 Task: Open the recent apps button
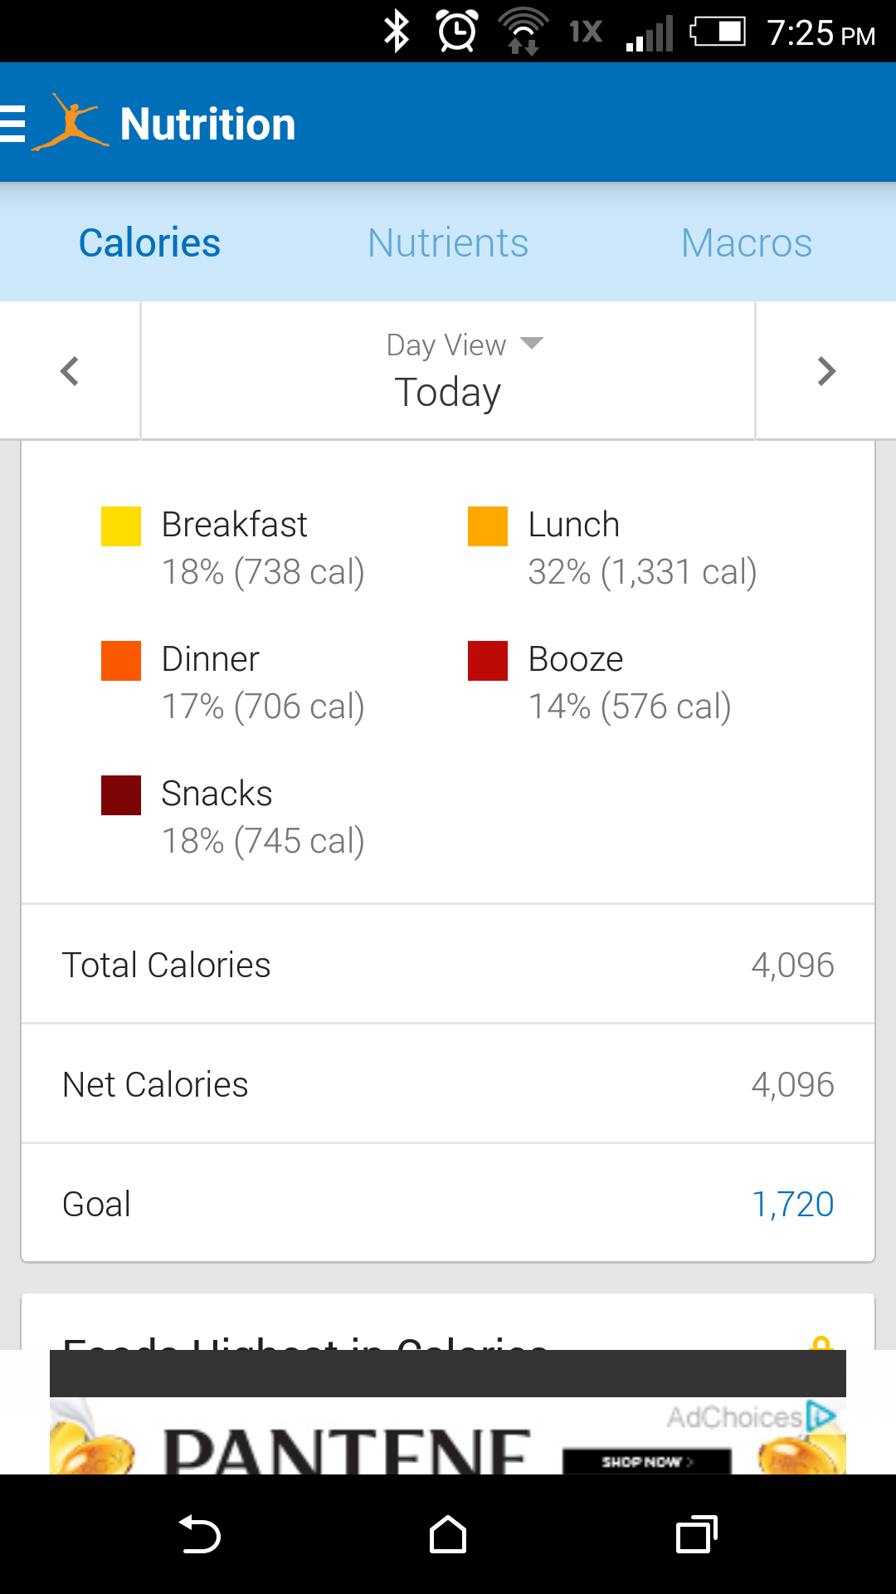tap(697, 1534)
